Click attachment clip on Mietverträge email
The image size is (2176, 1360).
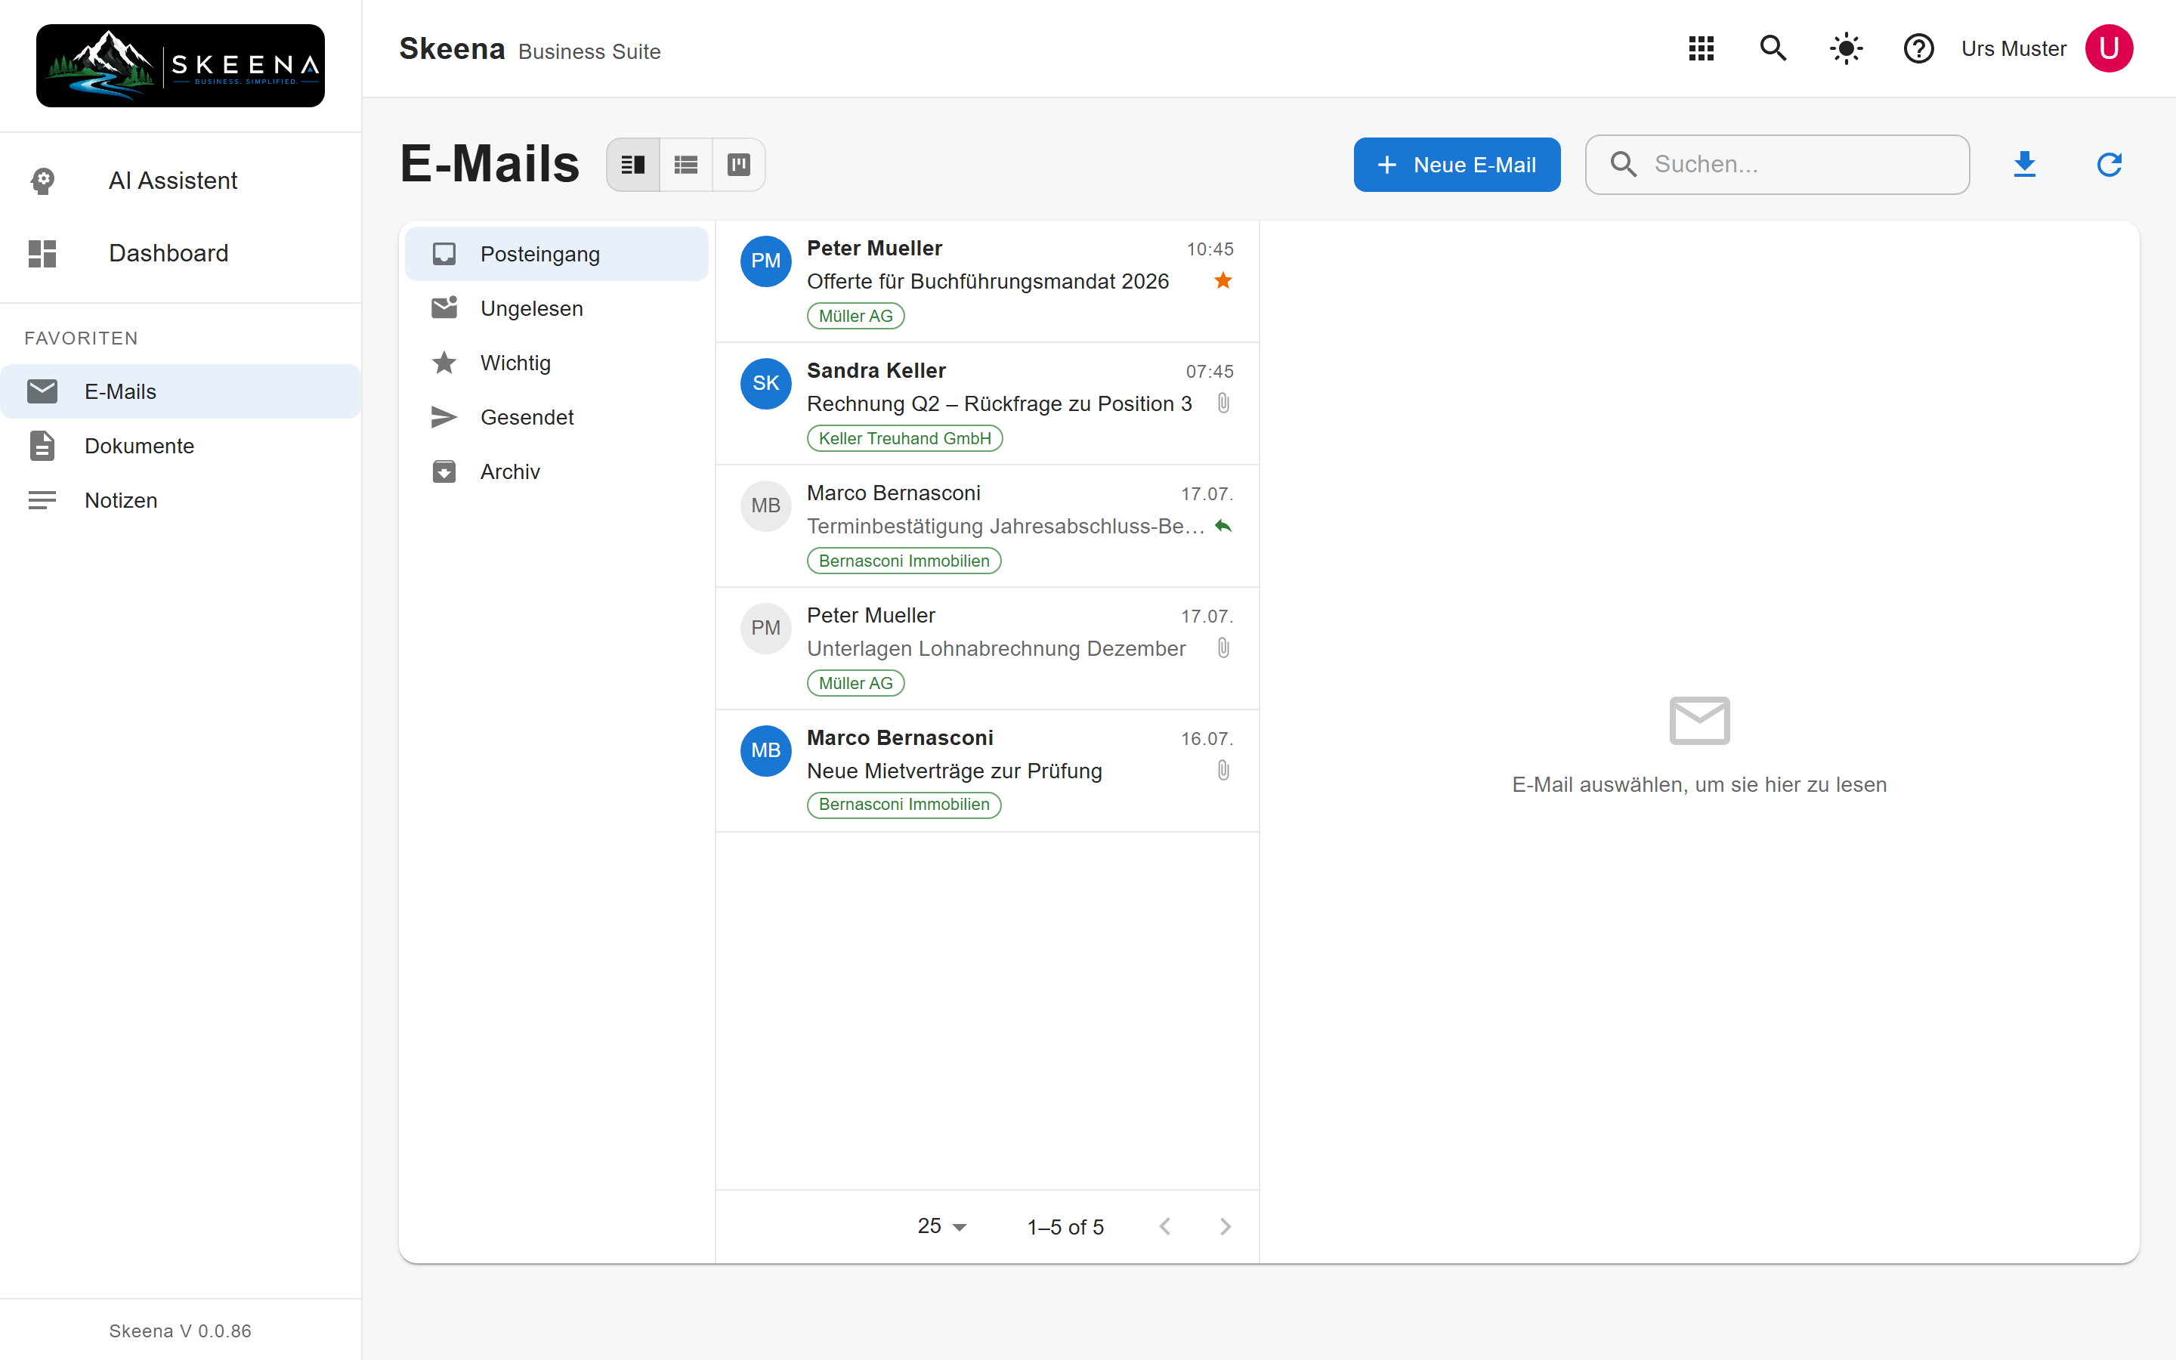(1224, 770)
